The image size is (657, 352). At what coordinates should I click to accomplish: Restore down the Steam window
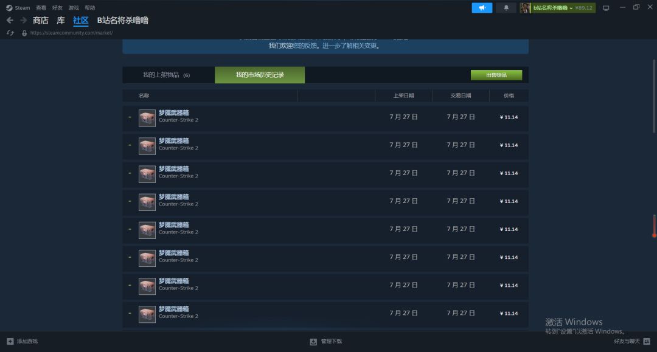click(636, 7)
